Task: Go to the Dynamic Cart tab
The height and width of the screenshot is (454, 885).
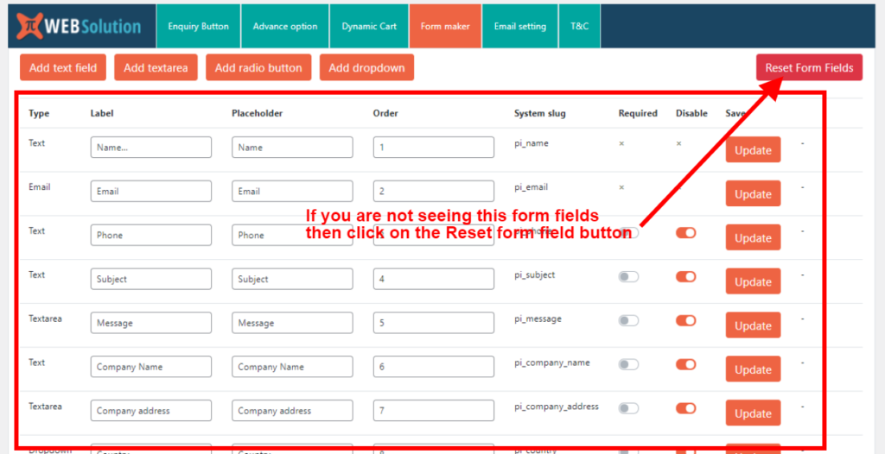Action: [369, 26]
